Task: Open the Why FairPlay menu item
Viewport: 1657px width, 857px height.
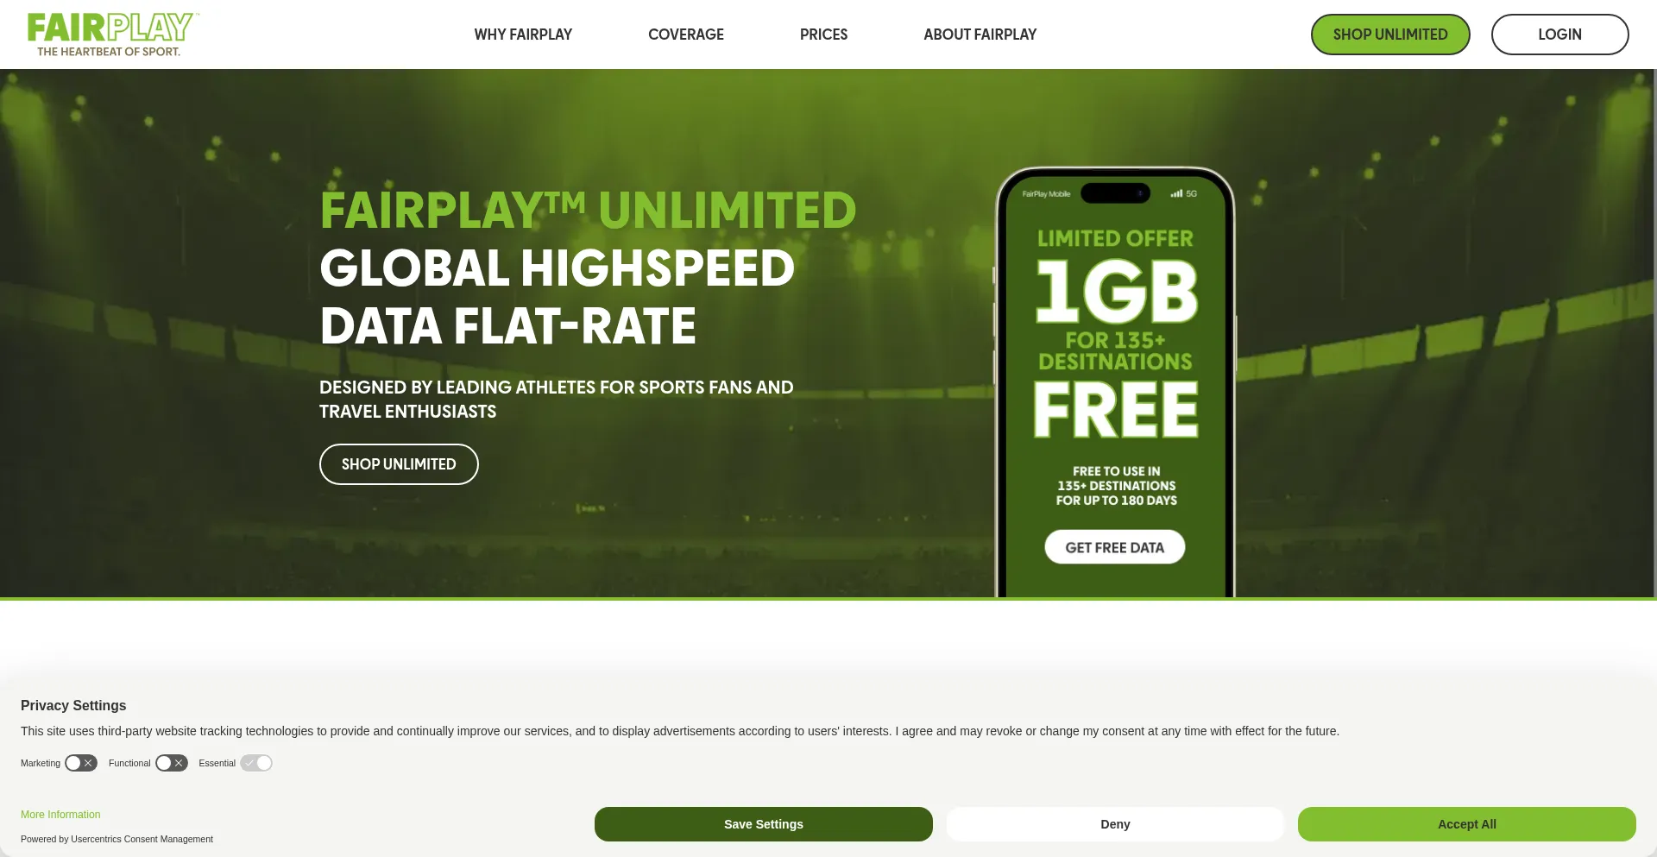Action: (x=523, y=35)
